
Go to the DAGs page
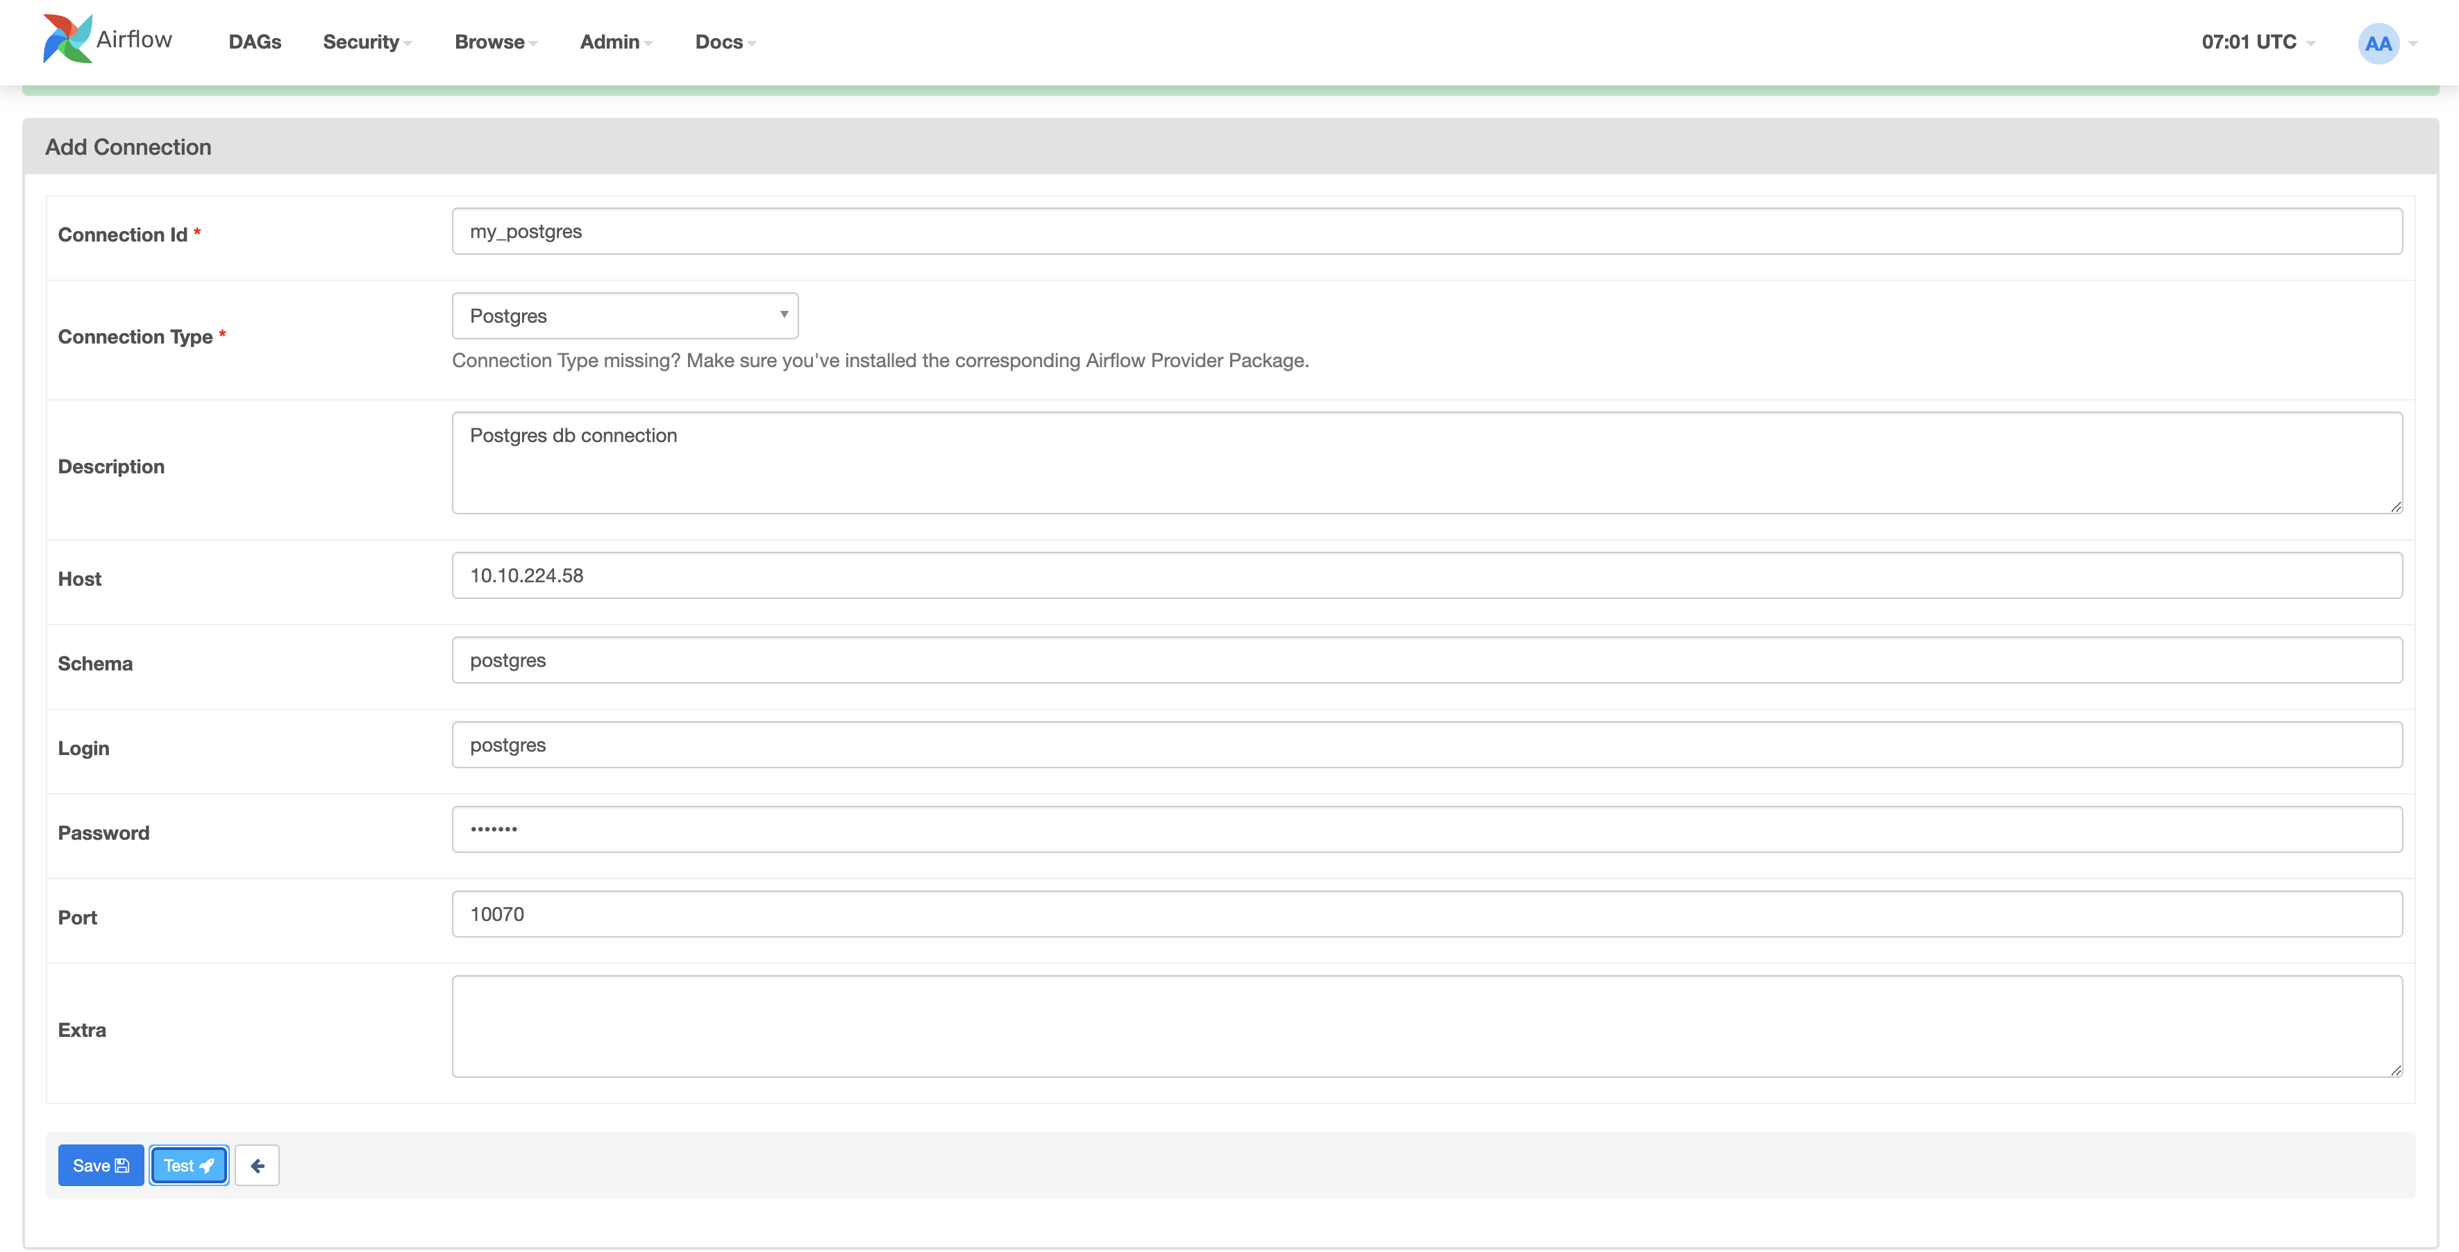[255, 42]
